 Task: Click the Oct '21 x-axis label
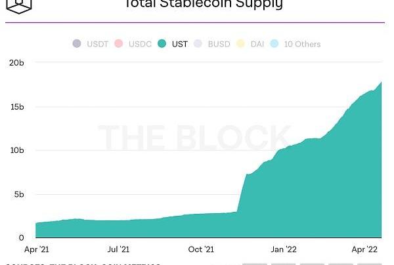[201, 249]
